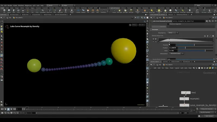Select the Tube shelf tool
This screenshot has width=217, height=122.
click(14, 11)
